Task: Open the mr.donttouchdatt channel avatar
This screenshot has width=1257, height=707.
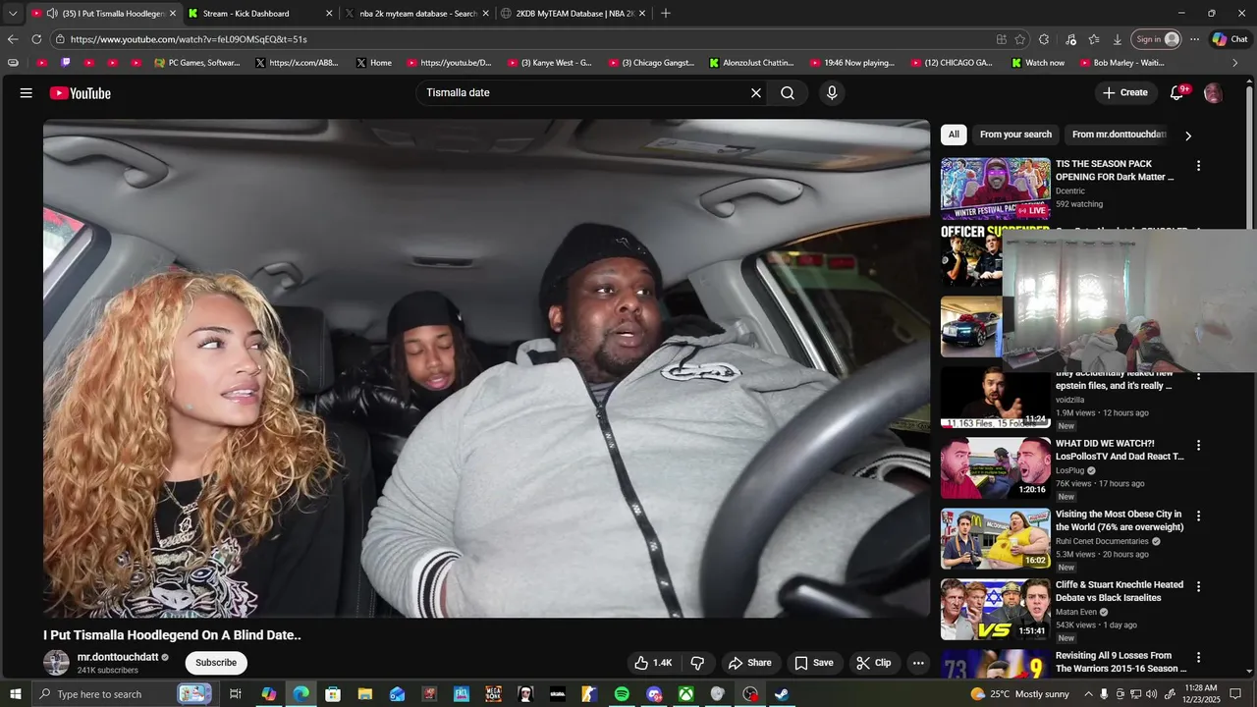Action: (x=56, y=663)
